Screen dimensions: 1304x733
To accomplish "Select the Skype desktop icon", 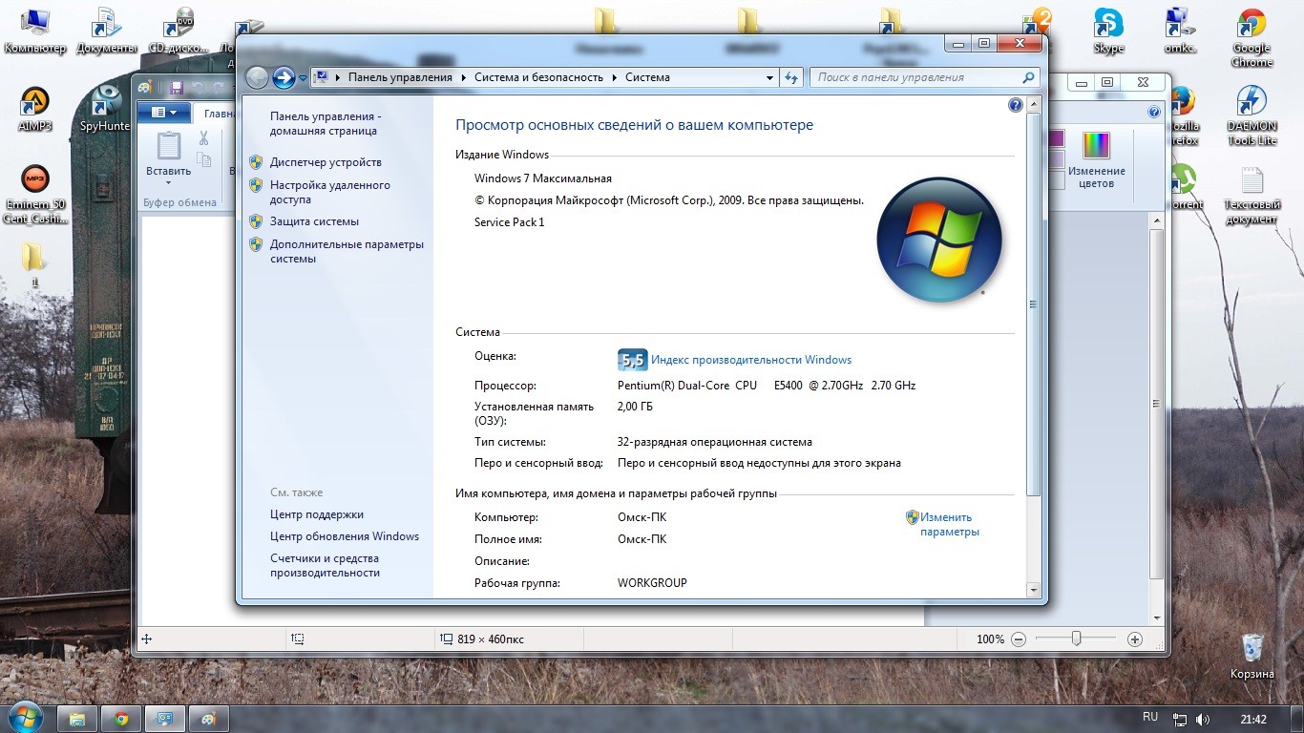I will (x=1108, y=31).
